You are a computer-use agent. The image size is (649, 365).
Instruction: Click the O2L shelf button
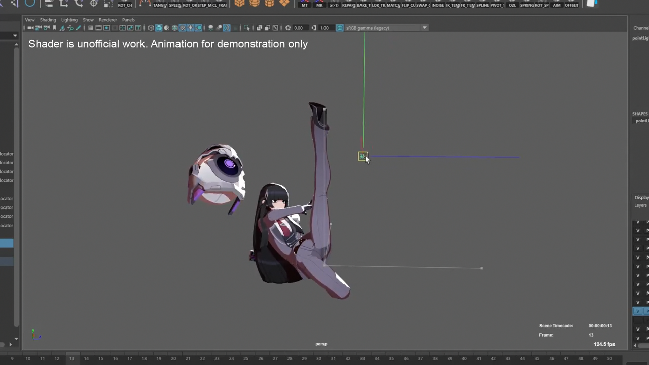click(512, 4)
